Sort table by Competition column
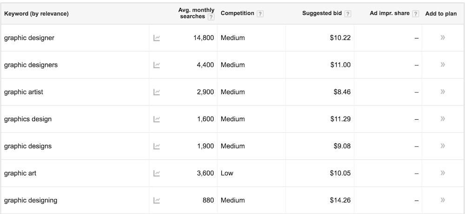The width and height of the screenshot is (465, 214). (x=237, y=13)
